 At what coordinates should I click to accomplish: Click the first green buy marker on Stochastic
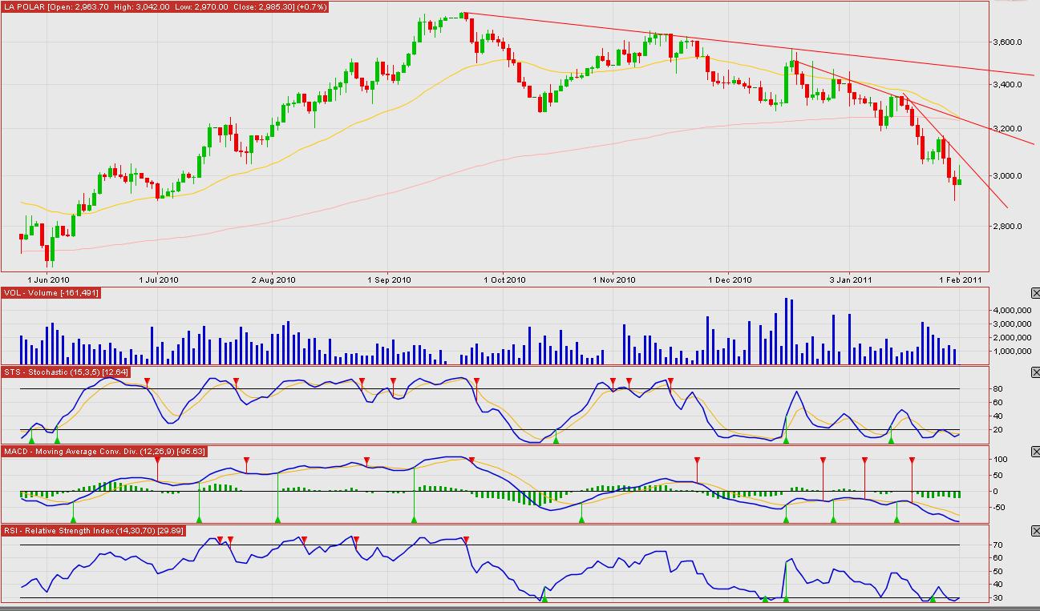pyautogui.click(x=31, y=440)
